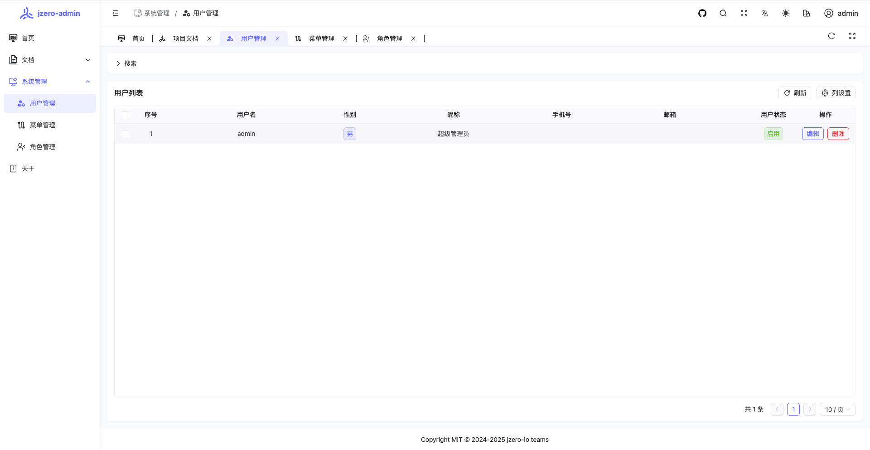Collapse the sidebar with the menu fold icon

point(116,13)
